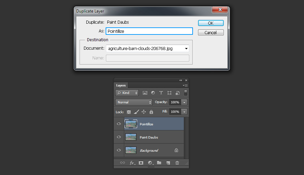Click the Layers panel bottom resize grip
The image size is (304, 175).
click(x=151, y=167)
